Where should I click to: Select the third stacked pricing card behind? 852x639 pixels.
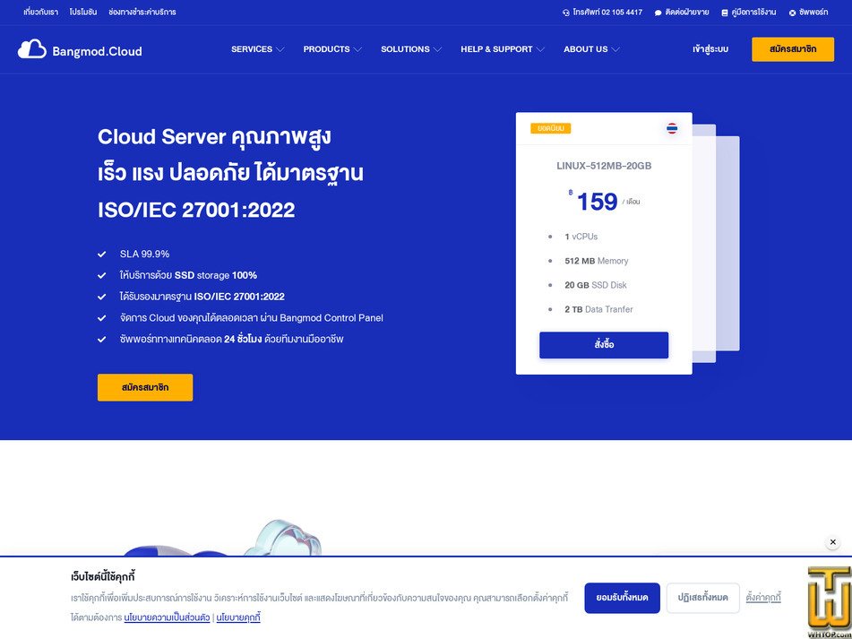[728, 244]
